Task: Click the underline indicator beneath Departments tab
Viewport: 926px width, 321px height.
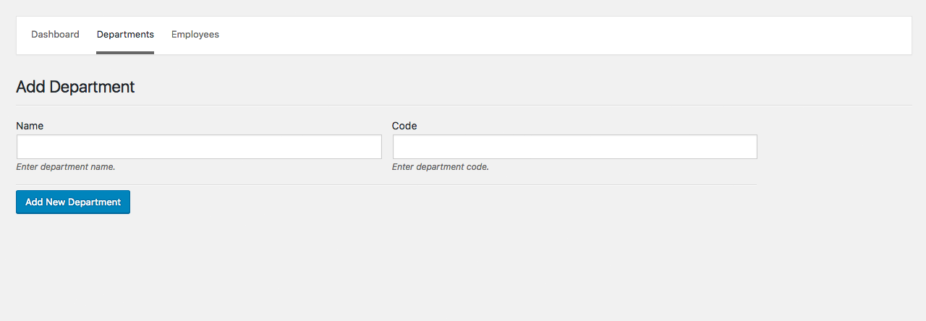Action: [x=125, y=52]
